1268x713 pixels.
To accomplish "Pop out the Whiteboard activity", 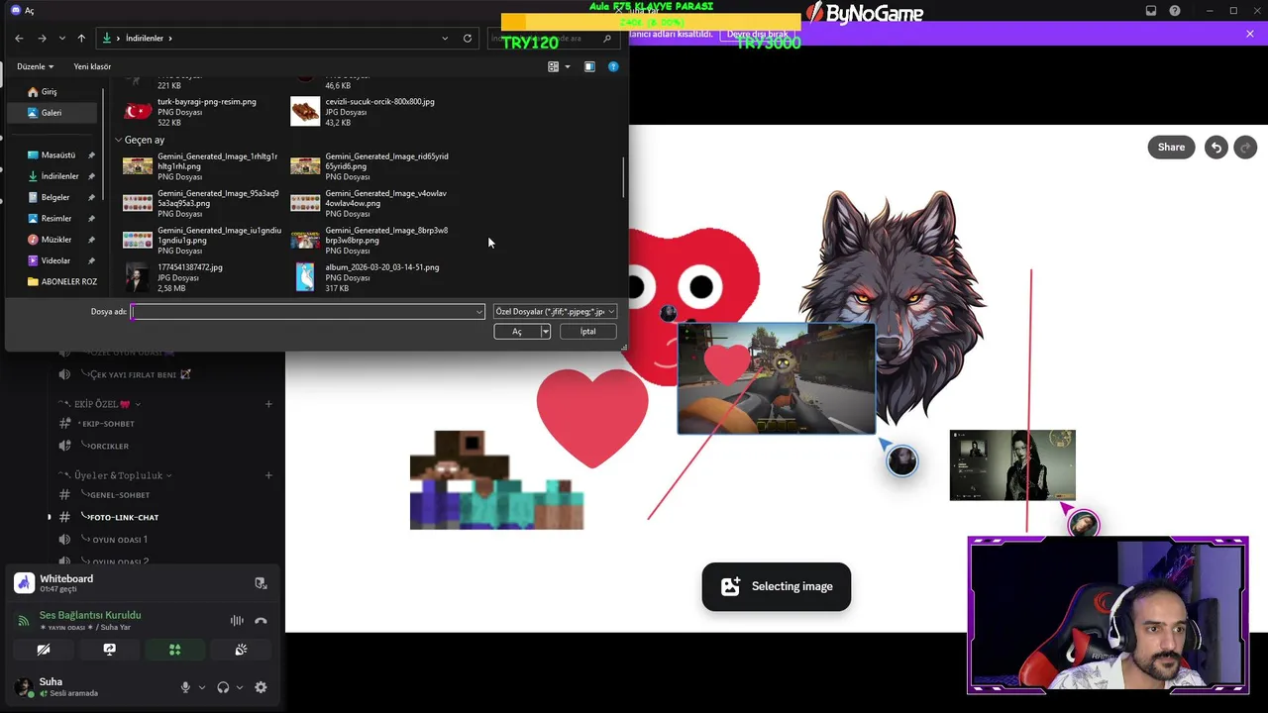I will click(x=261, y=583).
